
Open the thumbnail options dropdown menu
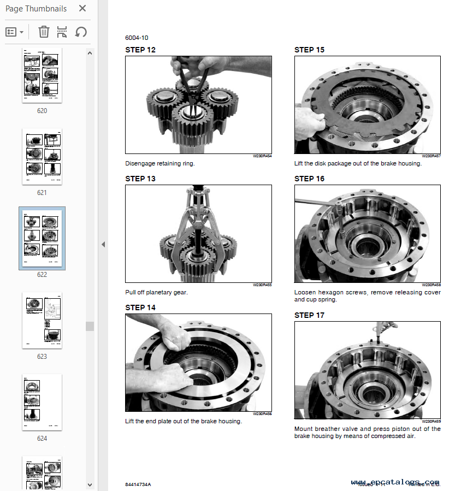pyautogui.click(x=14, y=32)
